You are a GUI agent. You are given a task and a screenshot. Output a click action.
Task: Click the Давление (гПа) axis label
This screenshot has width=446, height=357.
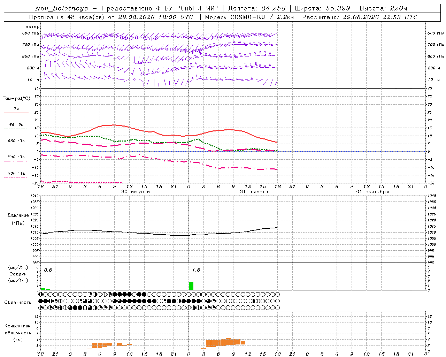pyautogui.click(x=18, y=219)
